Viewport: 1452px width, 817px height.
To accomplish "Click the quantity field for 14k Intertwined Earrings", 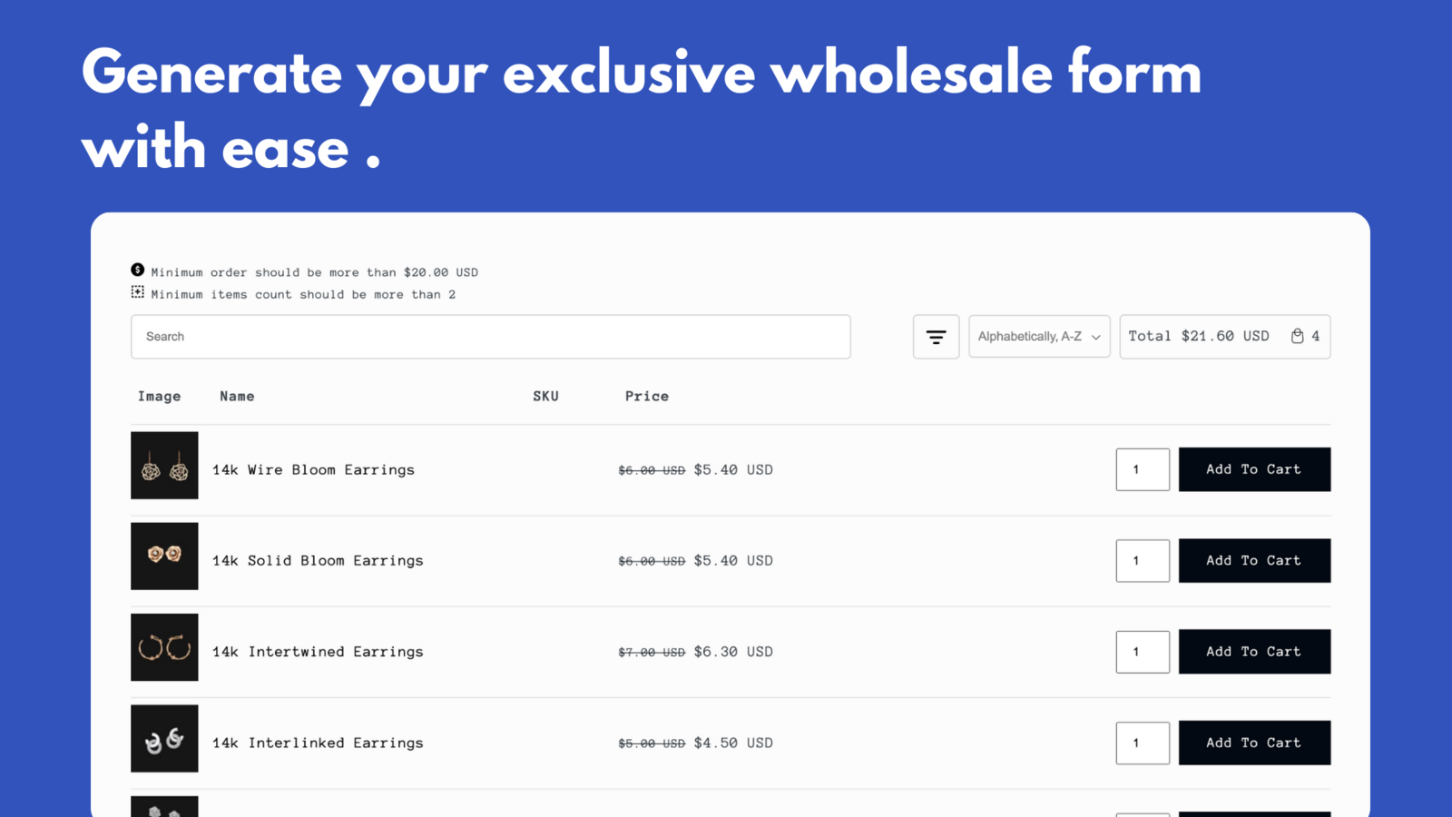I will pos(1142,651).
